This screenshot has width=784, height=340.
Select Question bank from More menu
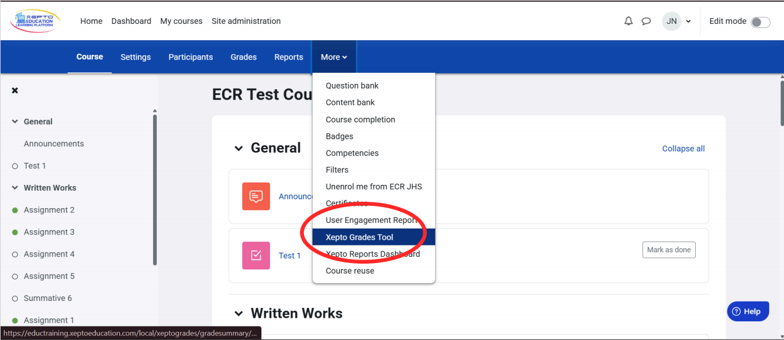click(374, 86)
